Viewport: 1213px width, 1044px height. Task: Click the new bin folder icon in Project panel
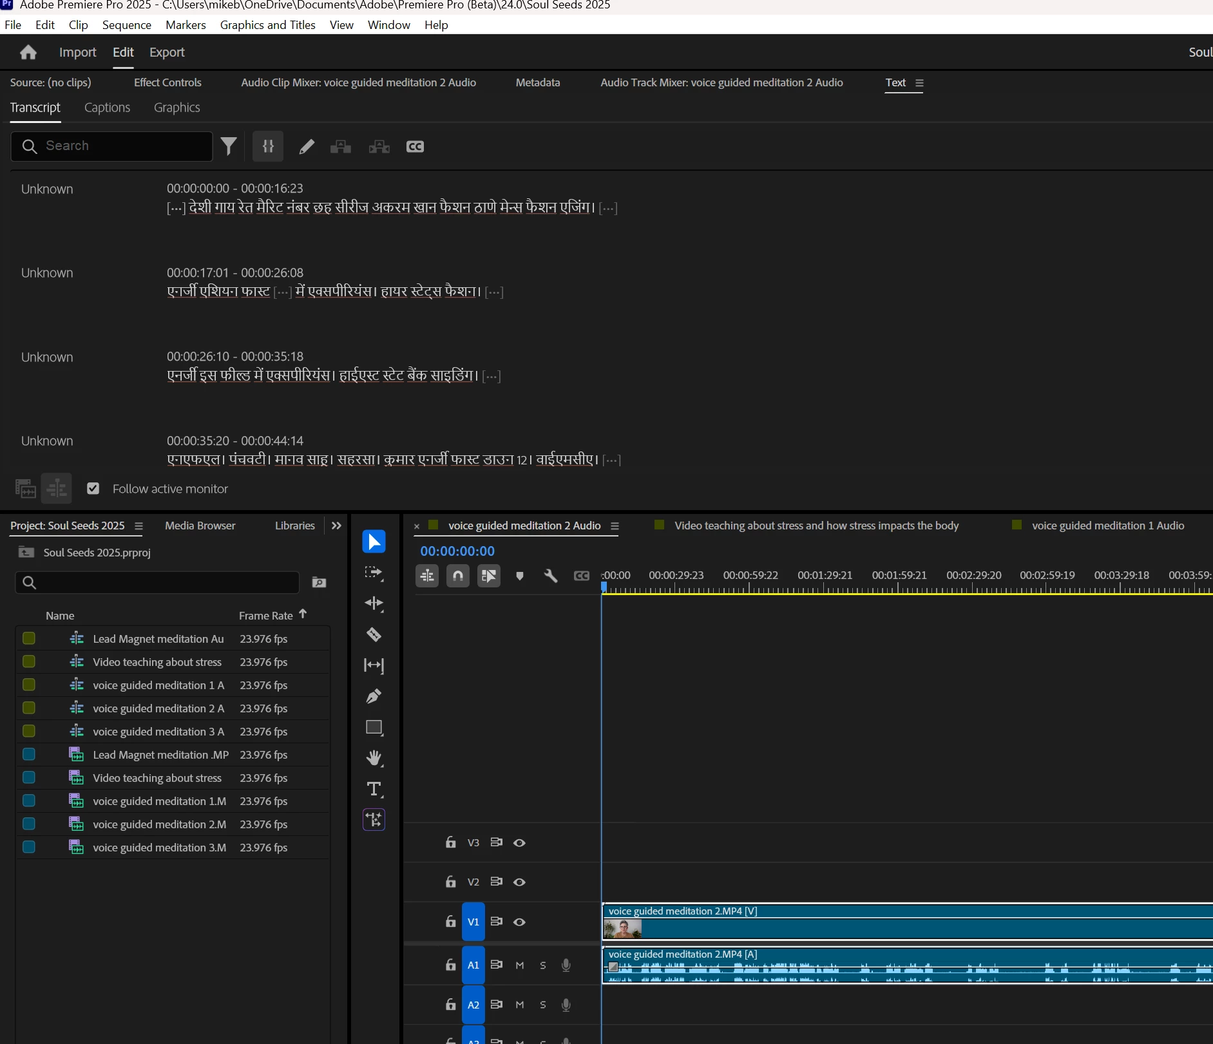319,582
